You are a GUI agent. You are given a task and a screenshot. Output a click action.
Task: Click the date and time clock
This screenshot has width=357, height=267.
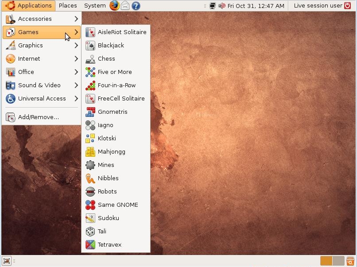[256, 6]
